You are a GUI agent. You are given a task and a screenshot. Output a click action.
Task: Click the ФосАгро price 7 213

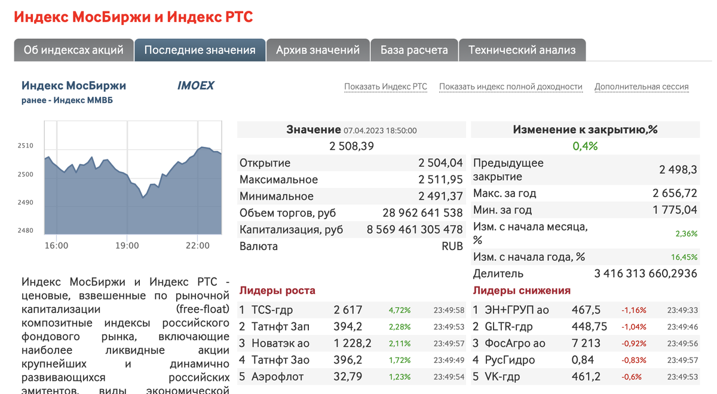coord(586,343)
